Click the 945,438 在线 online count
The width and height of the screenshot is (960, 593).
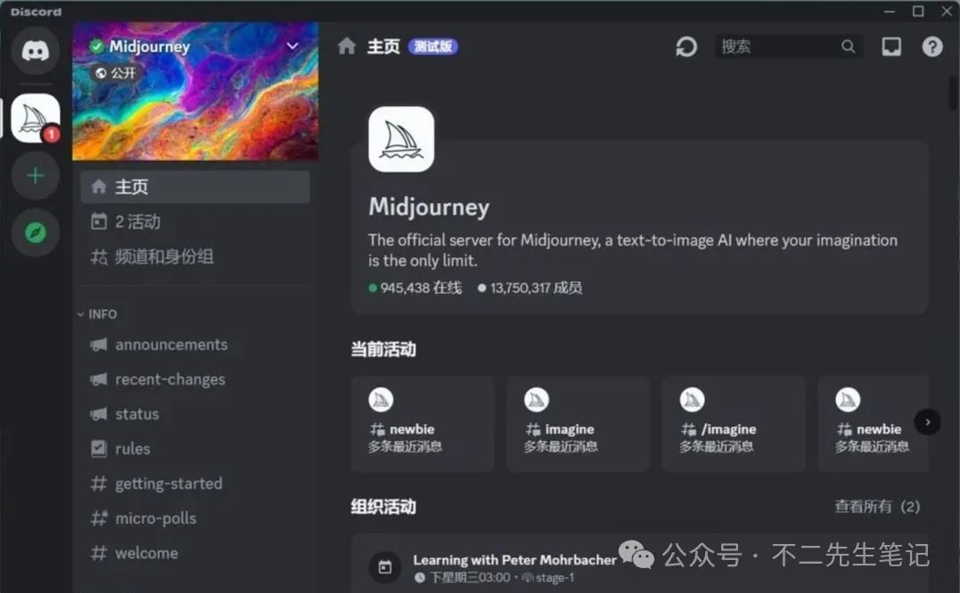415,288
